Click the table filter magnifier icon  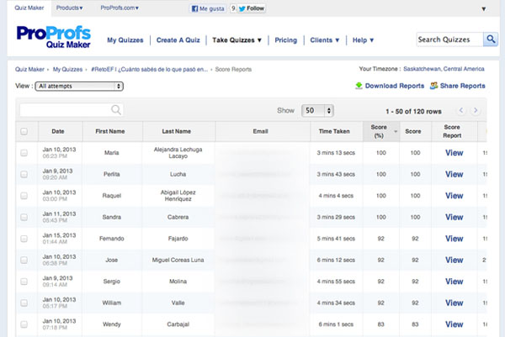pos(116,110)
